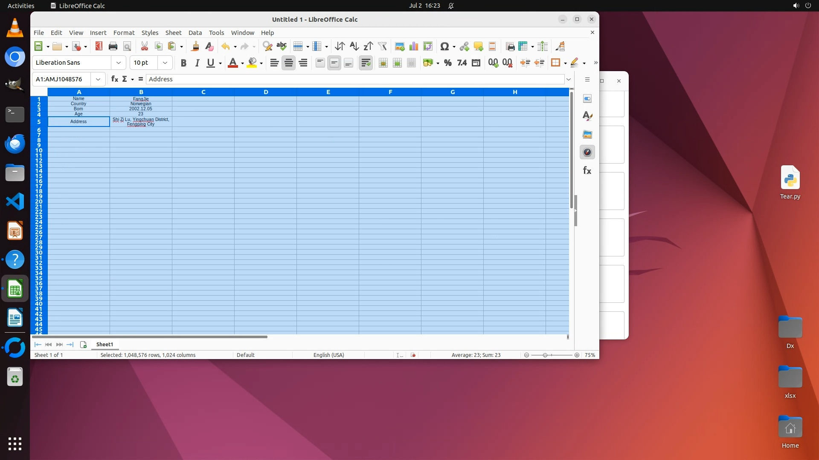The image size is (819, 460).
Task: Click the Function Wizard fx icon
Action: tap(114, 79)
